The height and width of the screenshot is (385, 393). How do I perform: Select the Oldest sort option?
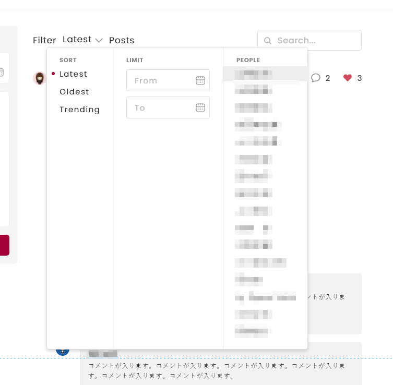[x=74, y=92]
